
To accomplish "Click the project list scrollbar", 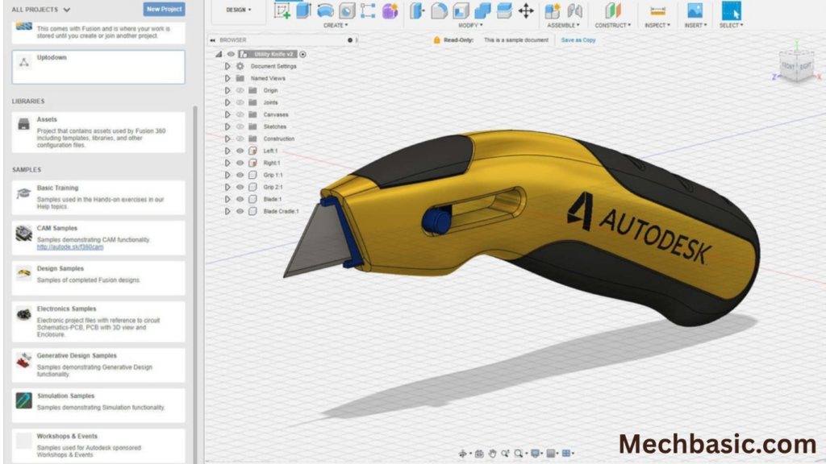I will tap(195, 284).
